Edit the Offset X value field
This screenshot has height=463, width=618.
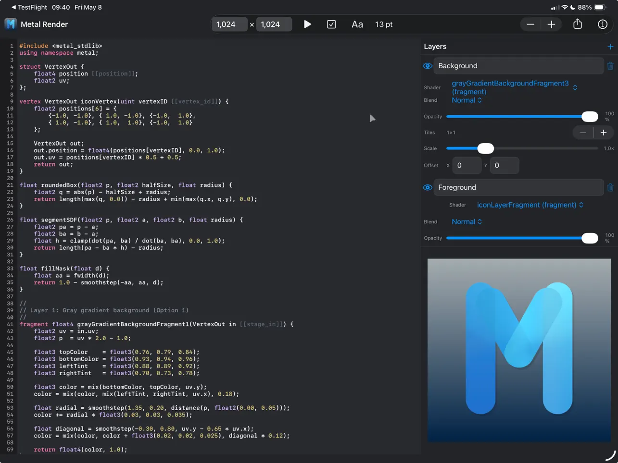click(x=467, y=165)
